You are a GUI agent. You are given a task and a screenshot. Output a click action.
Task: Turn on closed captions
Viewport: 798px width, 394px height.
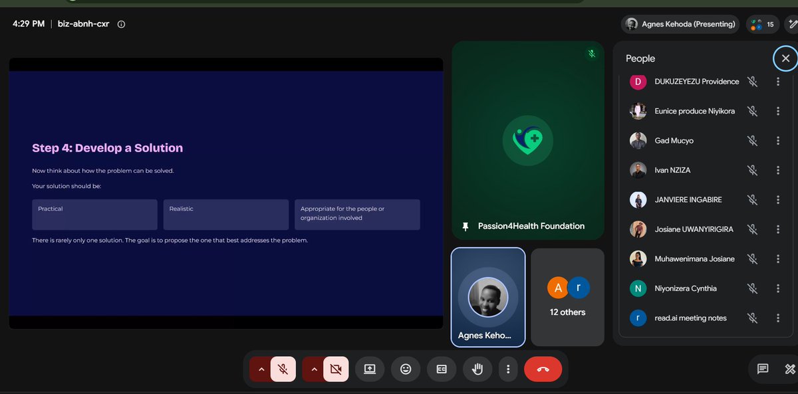(x=442, y=369)
